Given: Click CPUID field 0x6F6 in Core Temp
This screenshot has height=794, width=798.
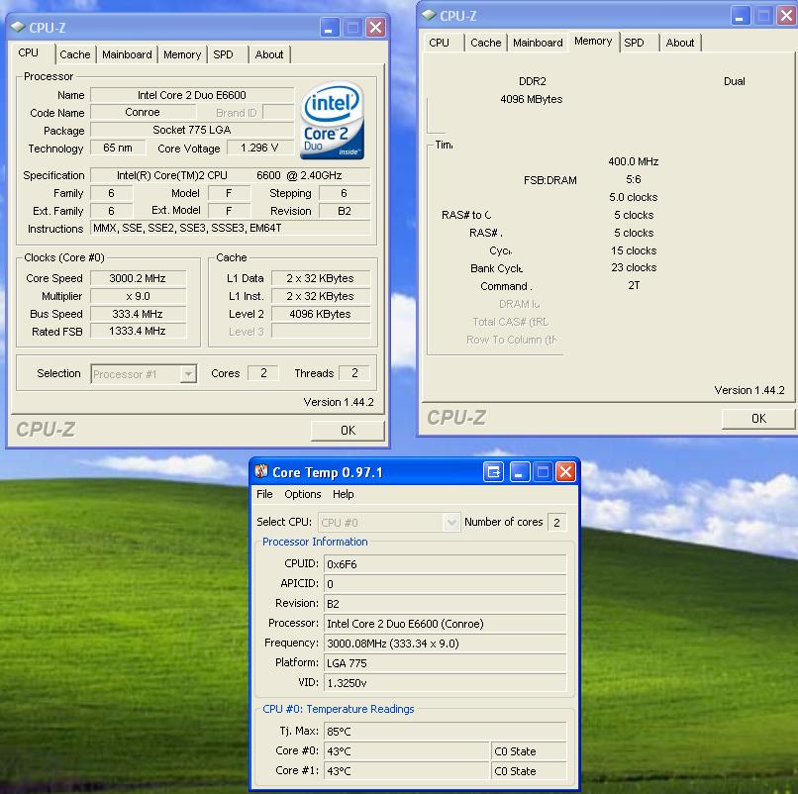Looking at the screenshot, I should [x=446, y=564].
